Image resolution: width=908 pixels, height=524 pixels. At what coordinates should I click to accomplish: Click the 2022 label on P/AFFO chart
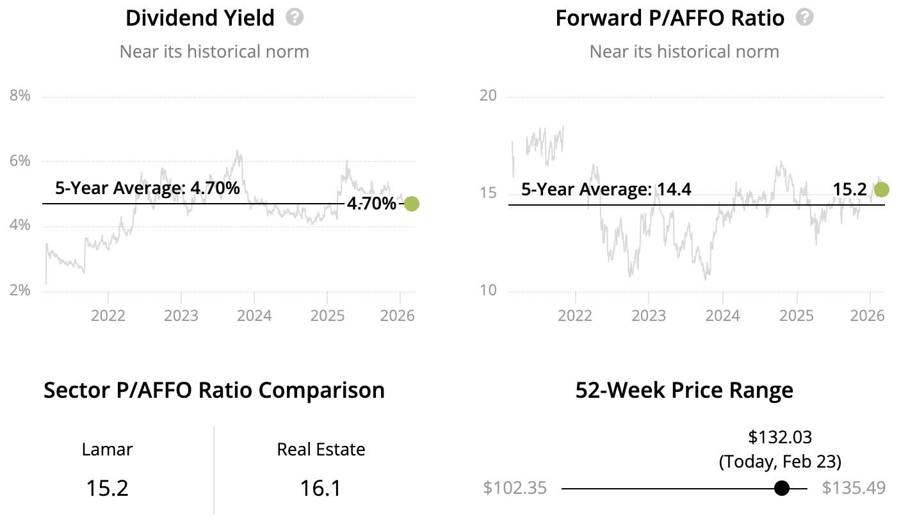575,316
